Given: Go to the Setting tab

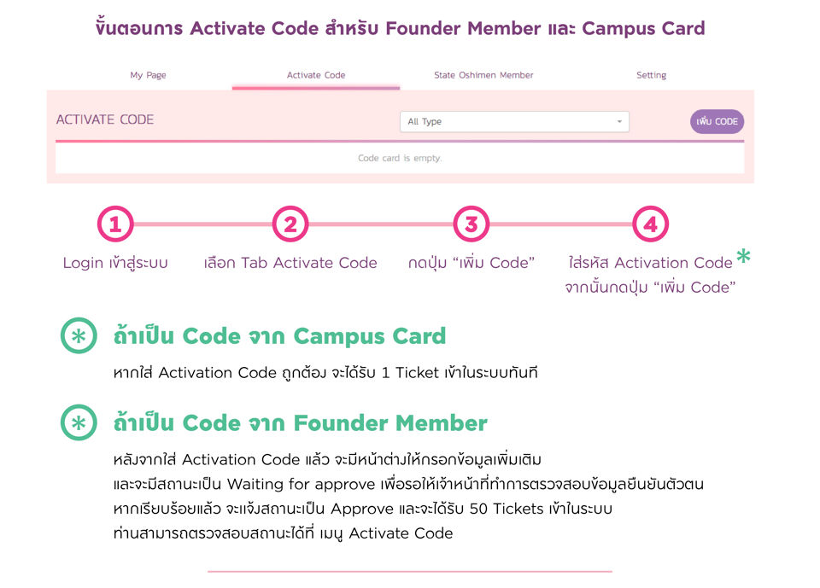Looking at the screenshot, I should pyautogui.click(x=651, y=75).
